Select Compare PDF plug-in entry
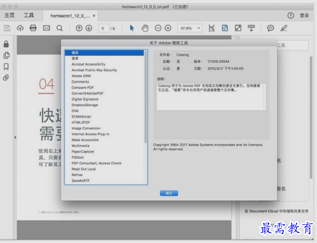 [x=104, y=87]
